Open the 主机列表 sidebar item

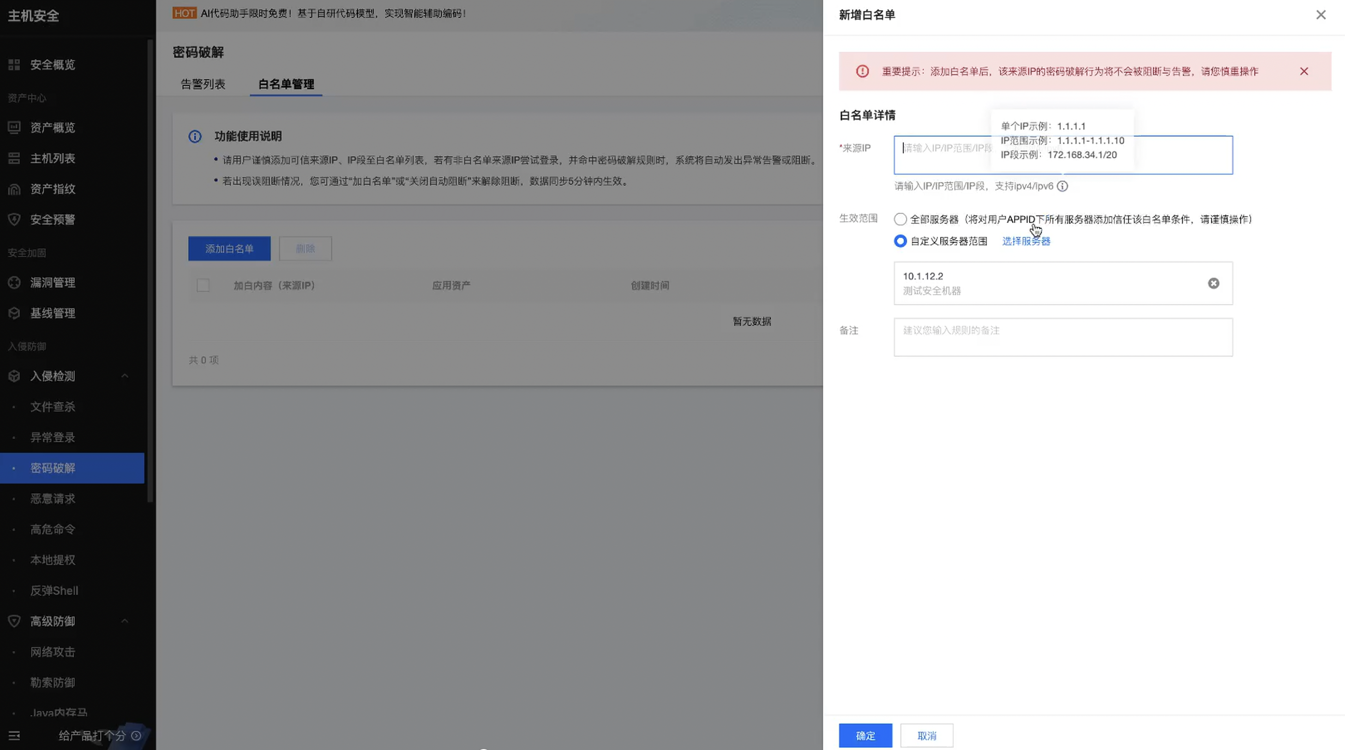click(x=52, y=158)
